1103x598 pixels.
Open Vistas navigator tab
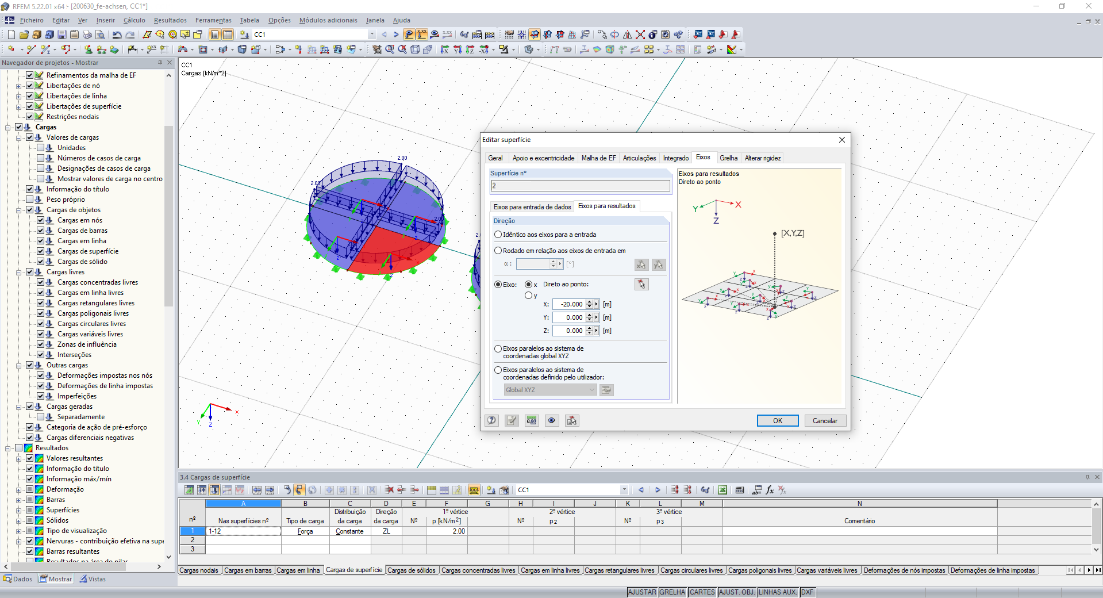[93, 579]
